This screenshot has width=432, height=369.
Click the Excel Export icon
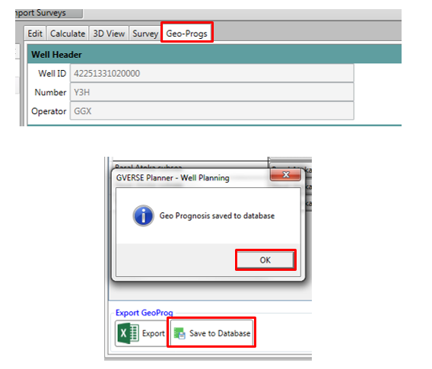pos(128,333)
